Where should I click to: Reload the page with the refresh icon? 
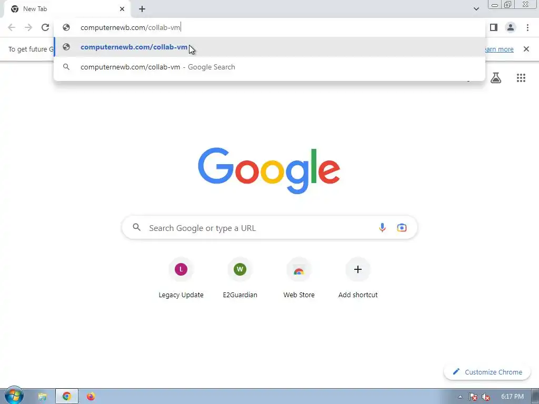[45, 27]
